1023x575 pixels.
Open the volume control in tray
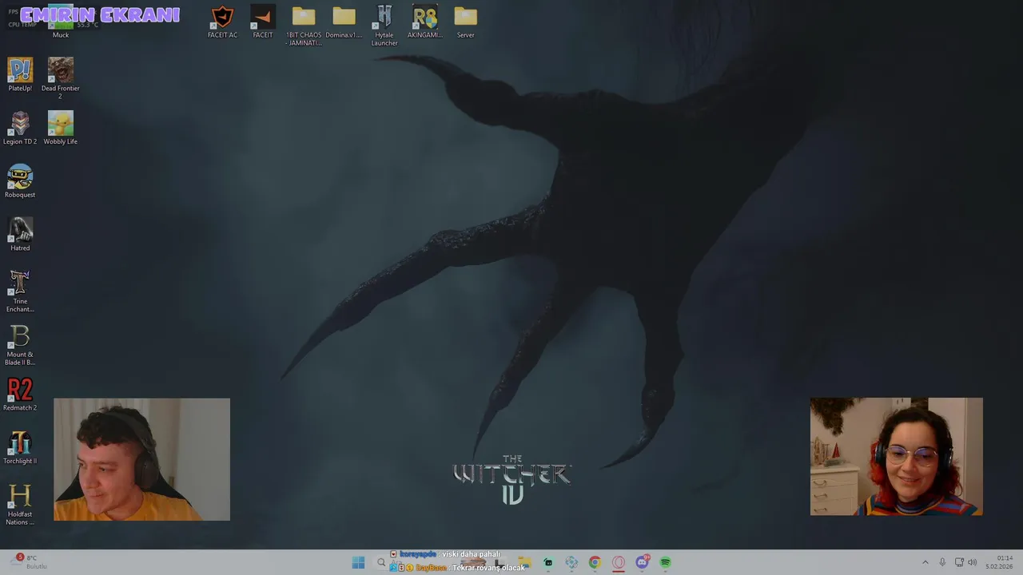click(973, 562)
